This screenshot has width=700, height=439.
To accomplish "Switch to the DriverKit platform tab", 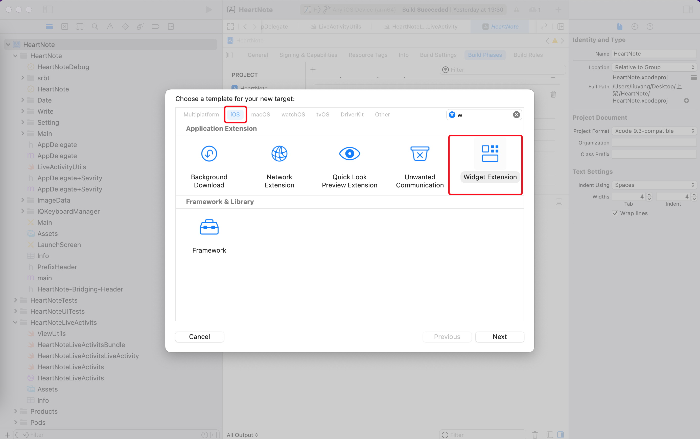I will pos(352,114).
